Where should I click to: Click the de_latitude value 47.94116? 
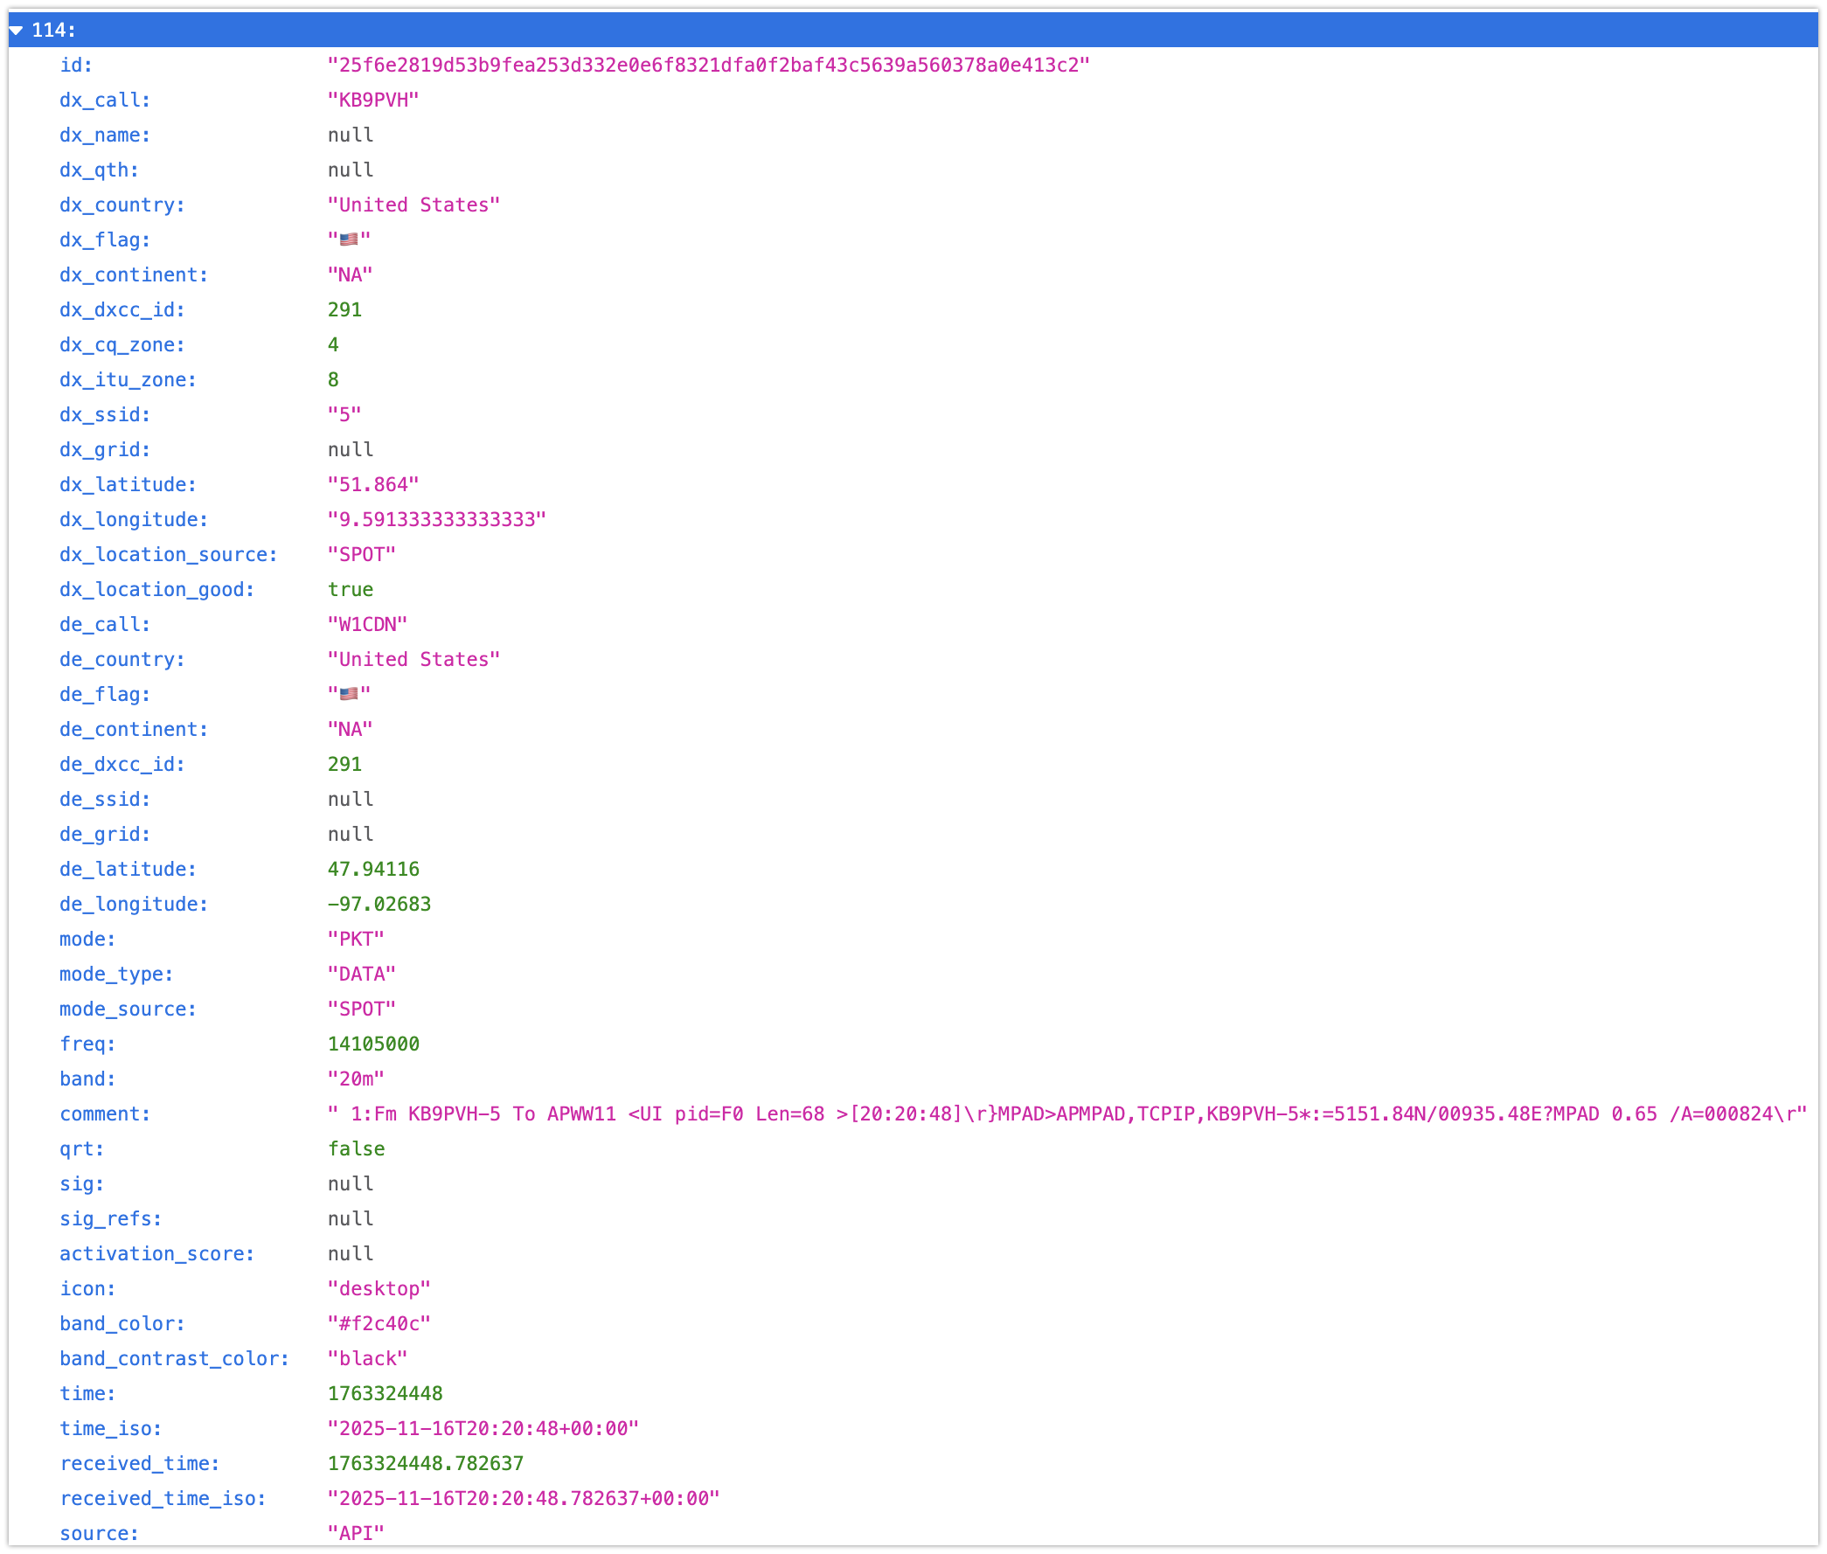click(372, 870)
